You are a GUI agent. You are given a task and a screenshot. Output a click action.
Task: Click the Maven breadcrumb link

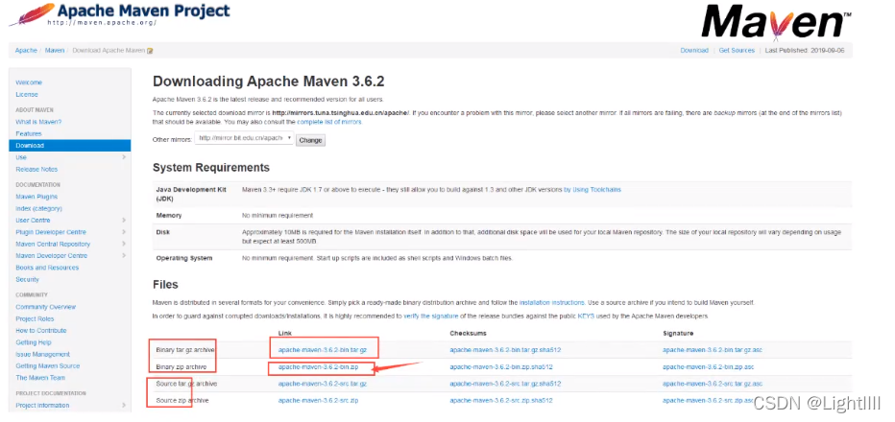pos(55,51)
